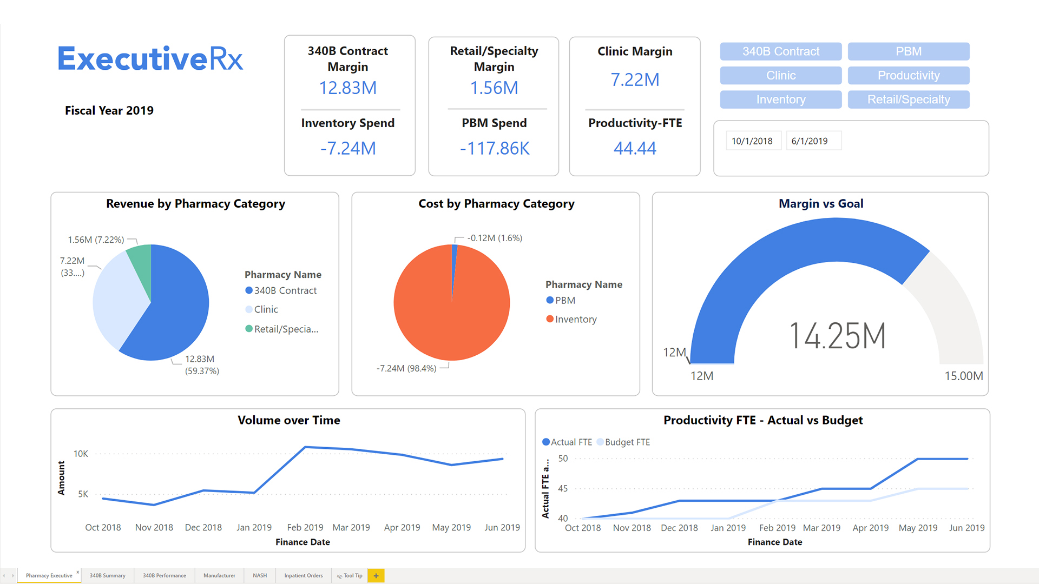
Task: Click the Clinic navigation button
Action: tap(781, 76)
